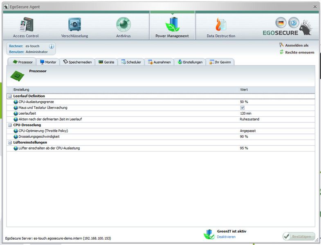Open the Ausnahmen tab
The image size is (321, 245).
coord(159,62)
